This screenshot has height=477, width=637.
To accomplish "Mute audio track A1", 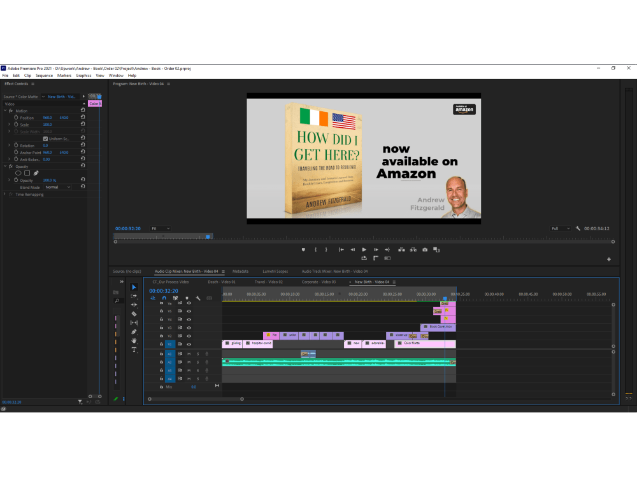I will 189,354.
